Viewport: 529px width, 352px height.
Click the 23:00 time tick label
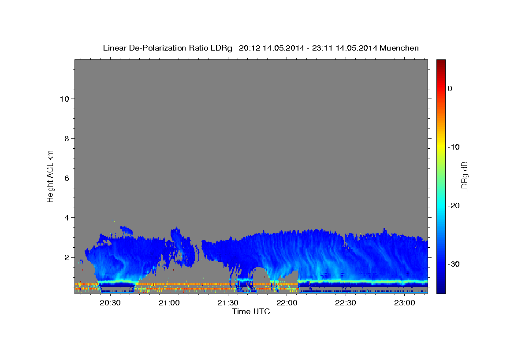point(404,303)
